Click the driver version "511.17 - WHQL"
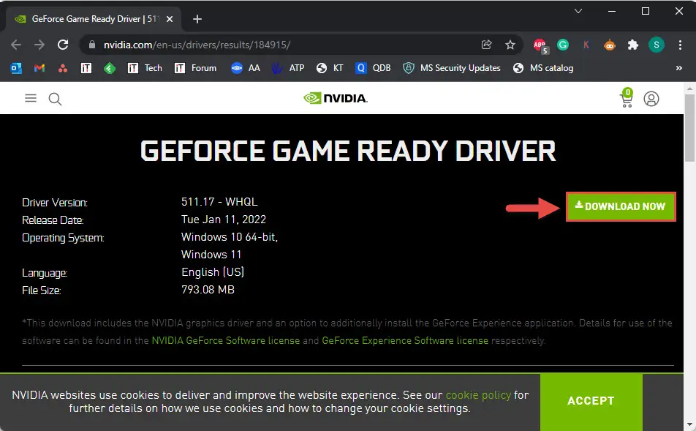Screen dimensions: 696x431 coord(219,202)
